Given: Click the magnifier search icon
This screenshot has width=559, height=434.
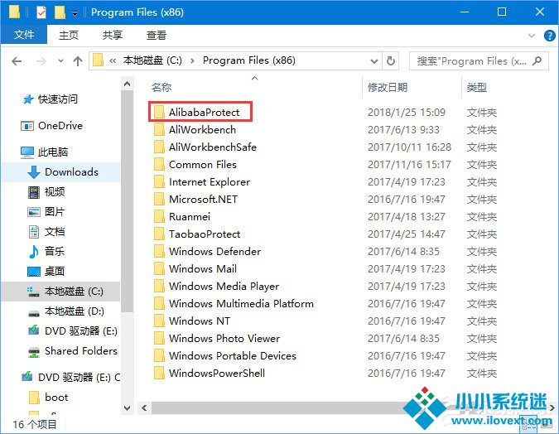Looking at the screenshot, I should (x=537, y=61).
